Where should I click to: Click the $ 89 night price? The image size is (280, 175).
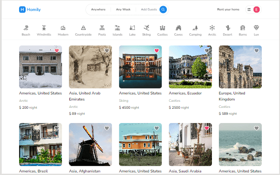tap(77, 113)
